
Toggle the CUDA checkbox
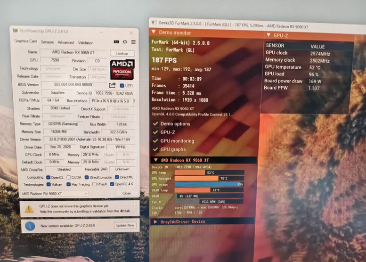69,177
